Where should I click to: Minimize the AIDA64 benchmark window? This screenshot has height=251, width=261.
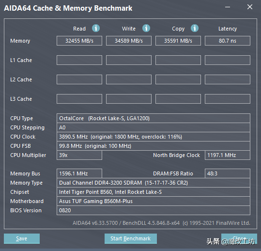[228, 7]
